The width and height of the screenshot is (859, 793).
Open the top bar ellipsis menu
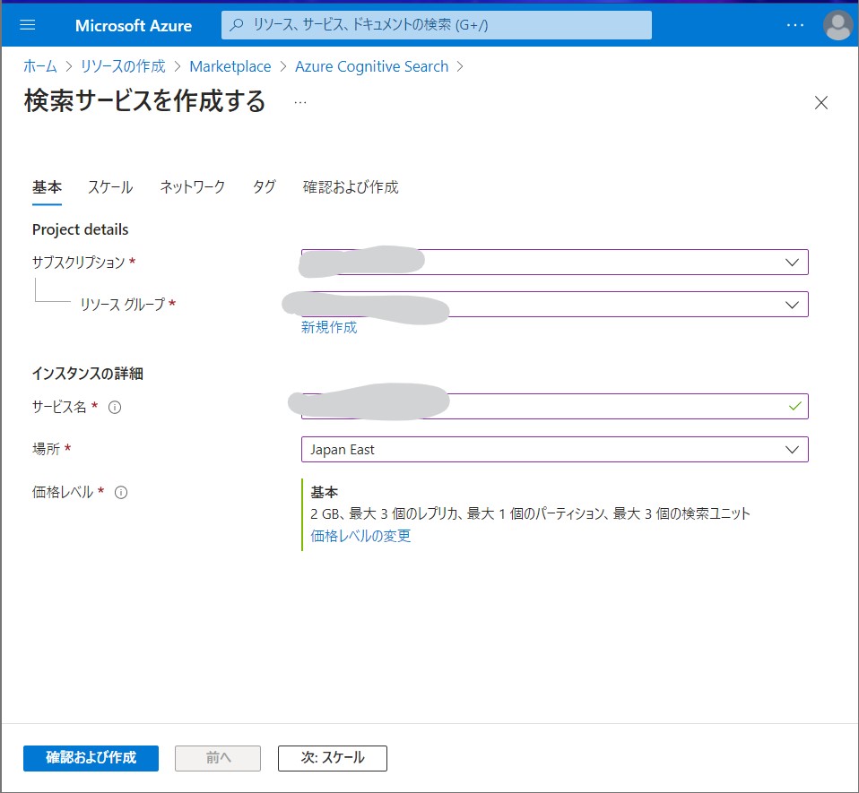click(x=795, y=25)
